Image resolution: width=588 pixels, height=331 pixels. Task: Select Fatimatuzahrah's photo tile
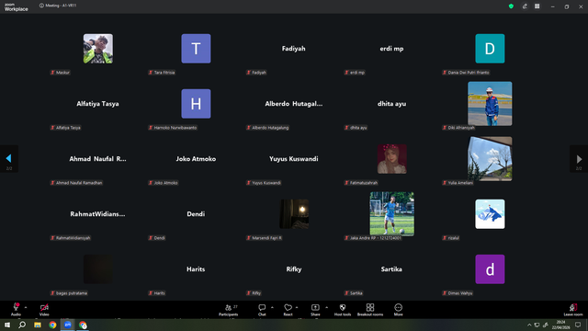tap(392, 159)
